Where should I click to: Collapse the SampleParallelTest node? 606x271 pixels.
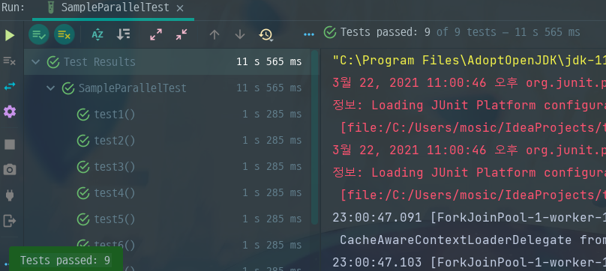click(51, 88)
